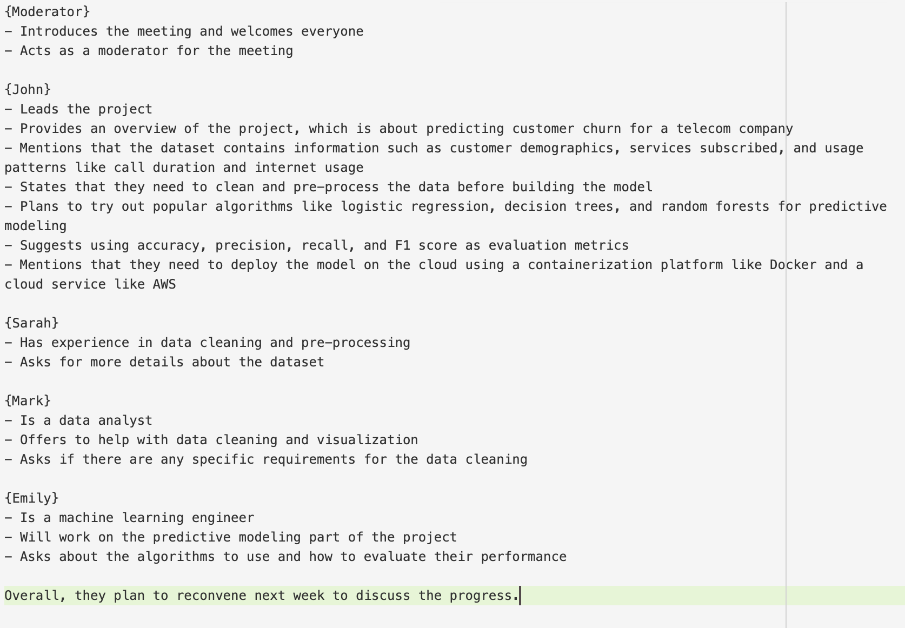
Task: Click the {Emily} section heading
Action: [31, 498]
